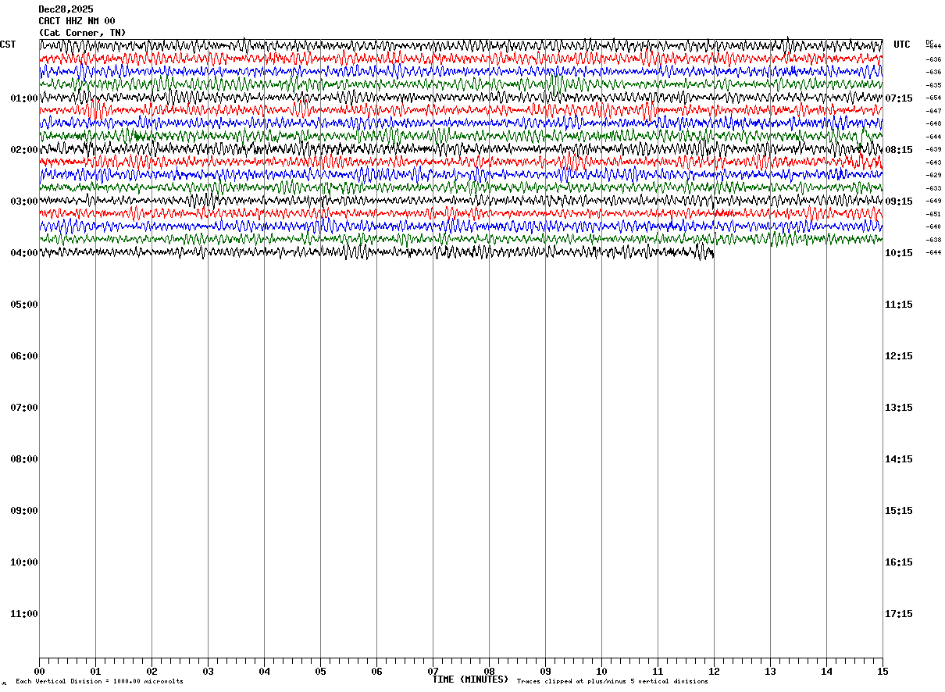The width and height of the screenshot is (945, 692).
Task: Click the 'DC' column header
Action: click(929, 41)
